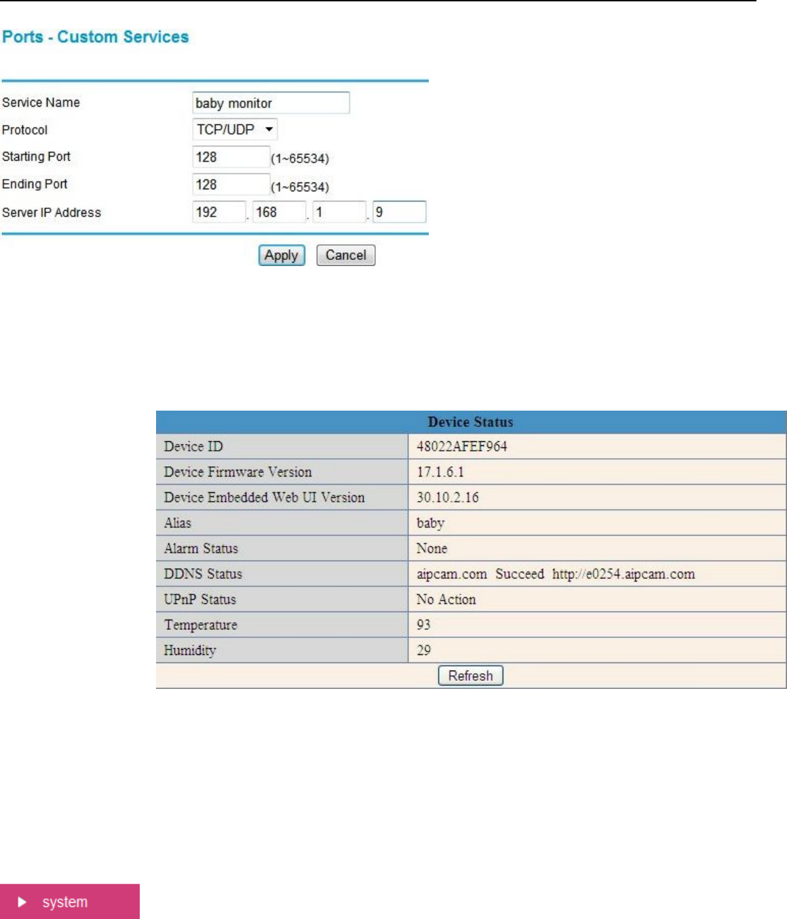Click second octet field showing 168
Viewport: 787px width, 919px height.
point(279,212)
